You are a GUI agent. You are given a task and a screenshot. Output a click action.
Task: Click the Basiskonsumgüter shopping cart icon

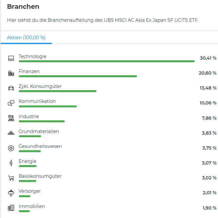coord(11,178)
